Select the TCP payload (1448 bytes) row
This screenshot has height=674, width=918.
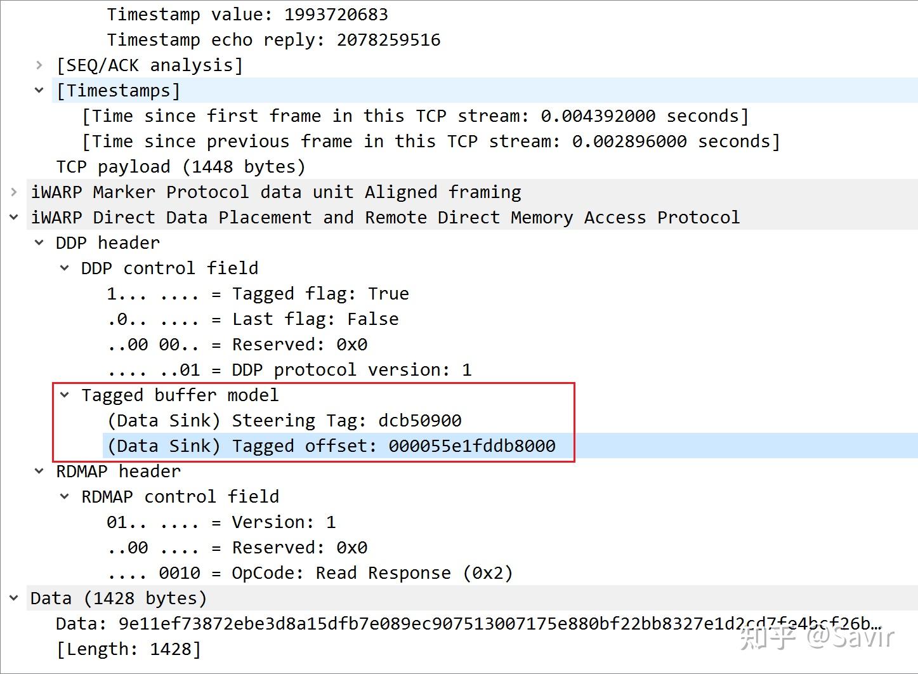[181, 166]
